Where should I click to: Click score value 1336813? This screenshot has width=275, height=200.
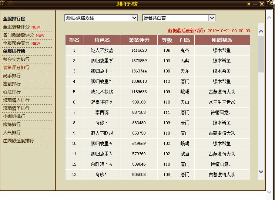click(x=139, y=81)
